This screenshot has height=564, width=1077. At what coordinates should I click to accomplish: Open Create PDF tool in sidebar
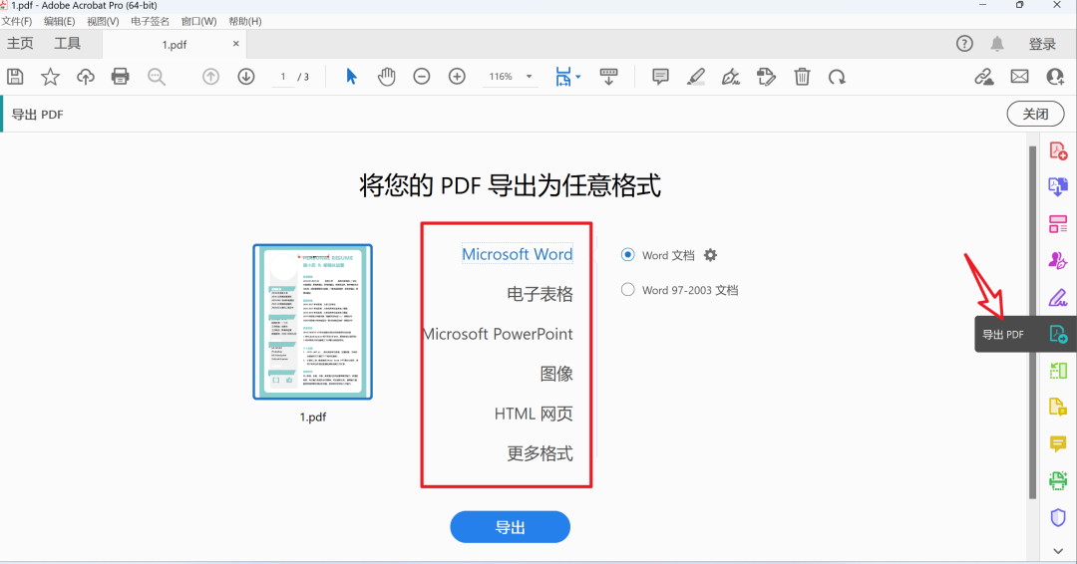point(1058,150)
